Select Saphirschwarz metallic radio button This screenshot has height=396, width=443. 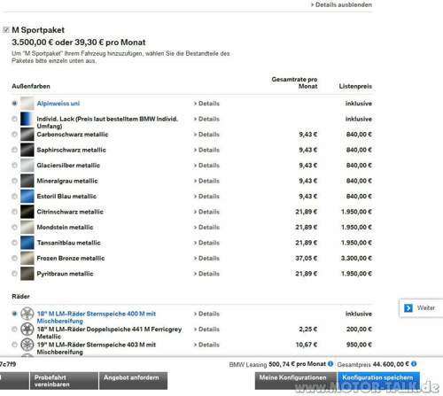coord(14,150)
